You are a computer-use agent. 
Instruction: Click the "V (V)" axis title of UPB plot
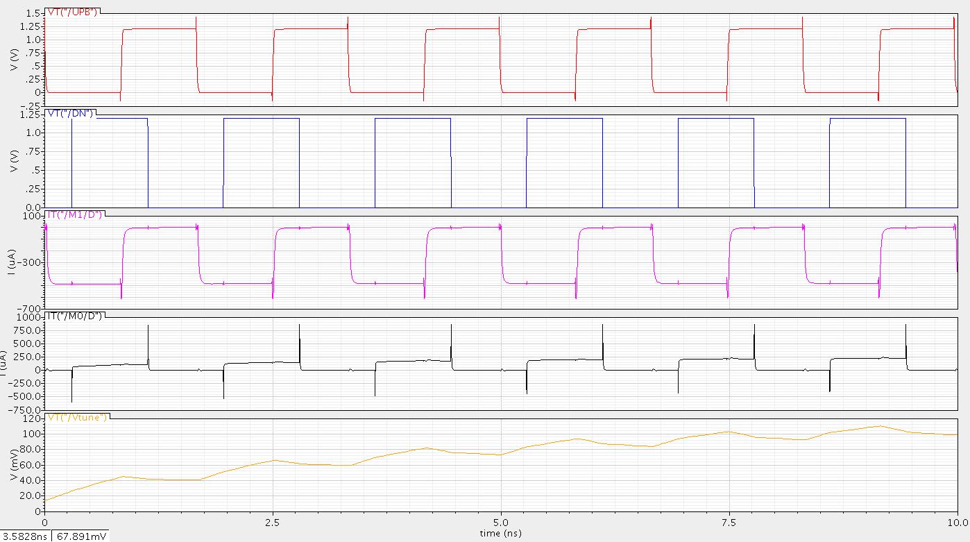coord(15,58)
